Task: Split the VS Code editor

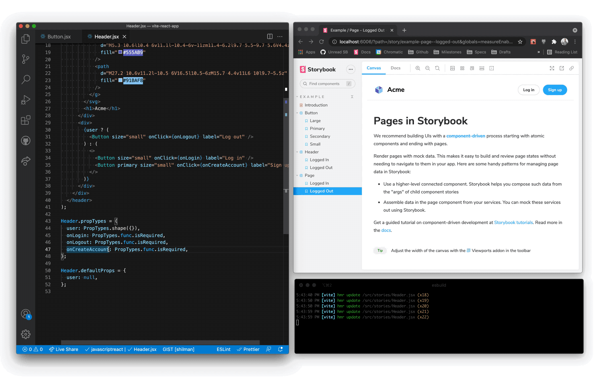Action: tap(270, 36)
